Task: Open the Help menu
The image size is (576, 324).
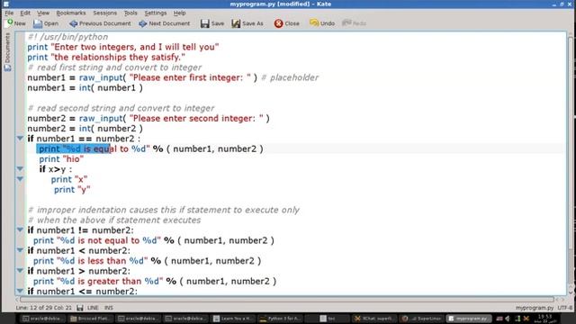Action: coord(180,13)
